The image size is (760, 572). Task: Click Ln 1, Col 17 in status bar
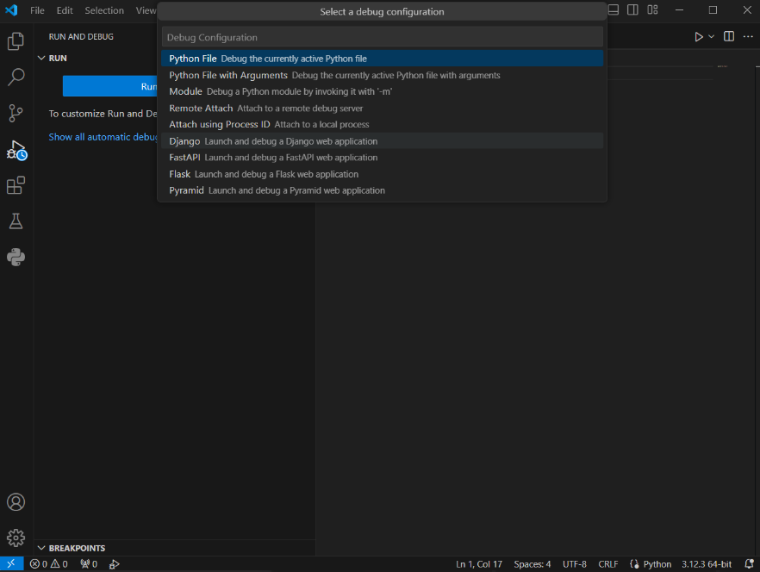tap(479, 563)
